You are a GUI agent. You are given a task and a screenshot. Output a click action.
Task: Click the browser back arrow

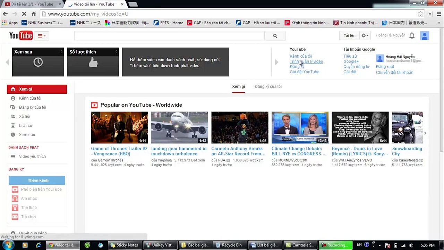(x=5, y=14)
